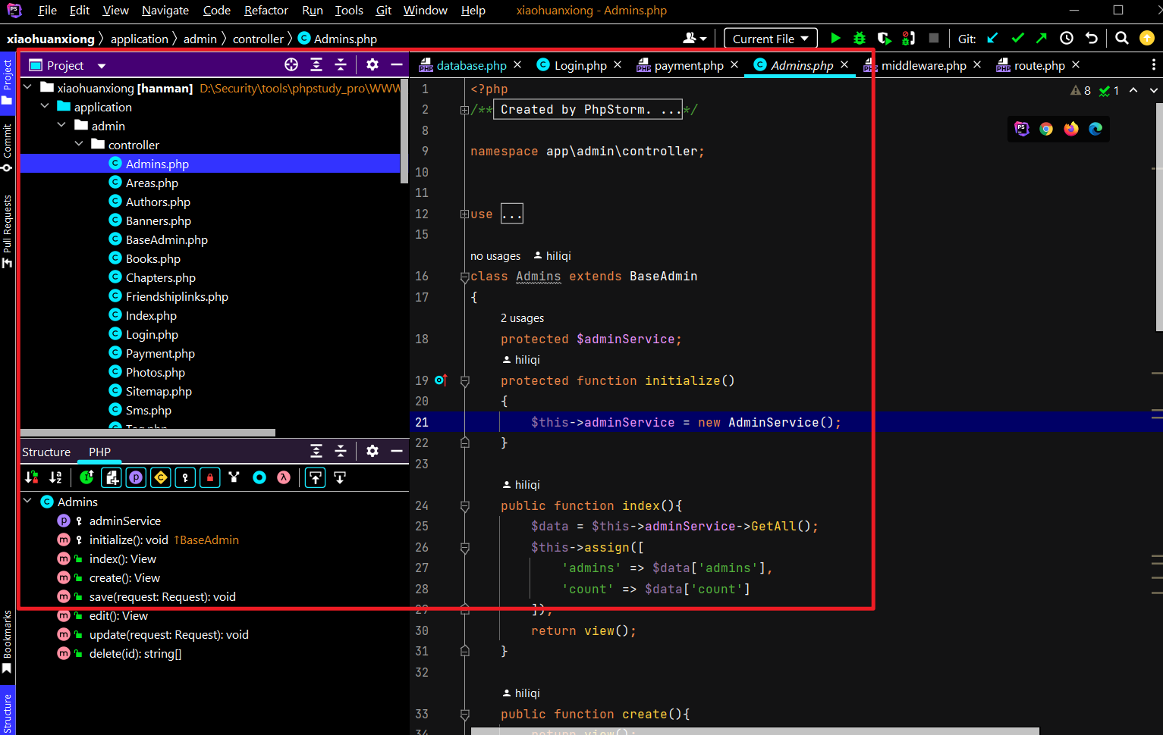Toggle show included files in Structure
The width and height of the screenshot is (1163, 735).
point(112,477)
